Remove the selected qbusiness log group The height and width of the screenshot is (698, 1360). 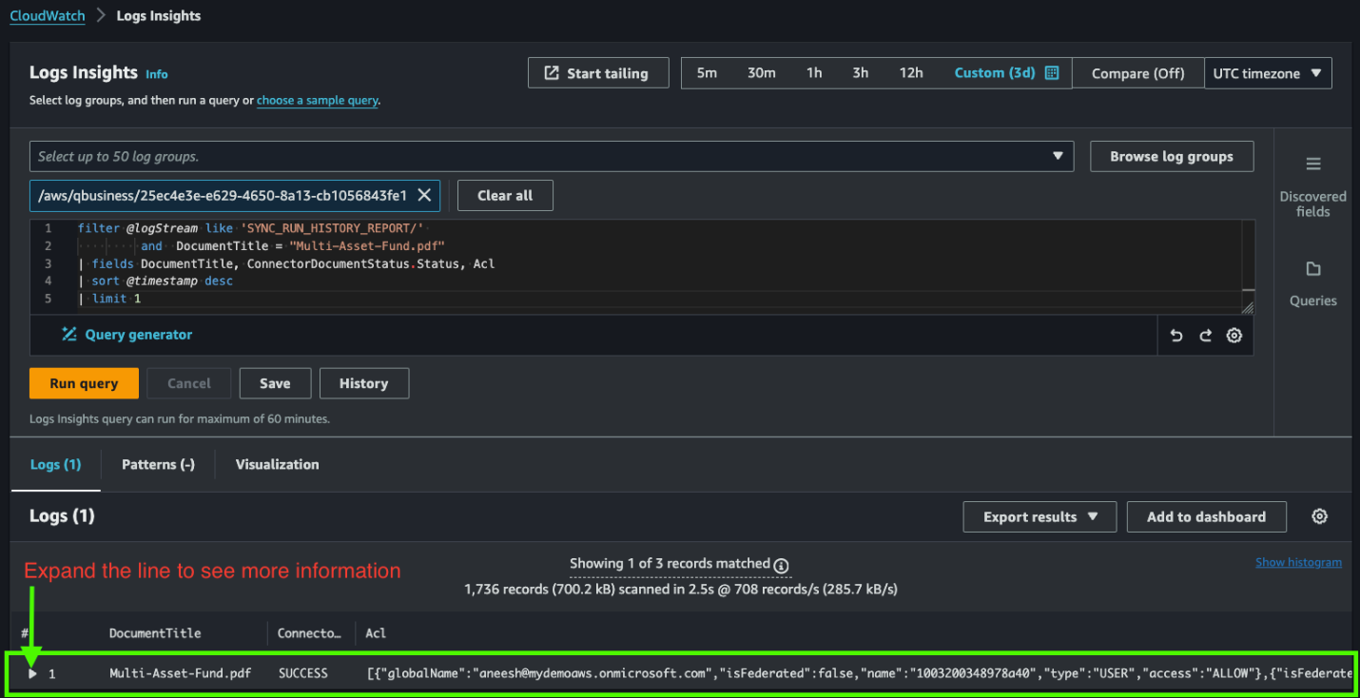[x=424, y=195]
